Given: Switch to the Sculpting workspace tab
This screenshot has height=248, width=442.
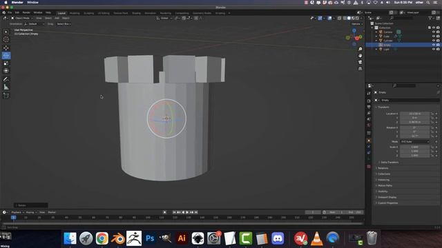Looking at the screenshot, I should click(x=89, y=13).
